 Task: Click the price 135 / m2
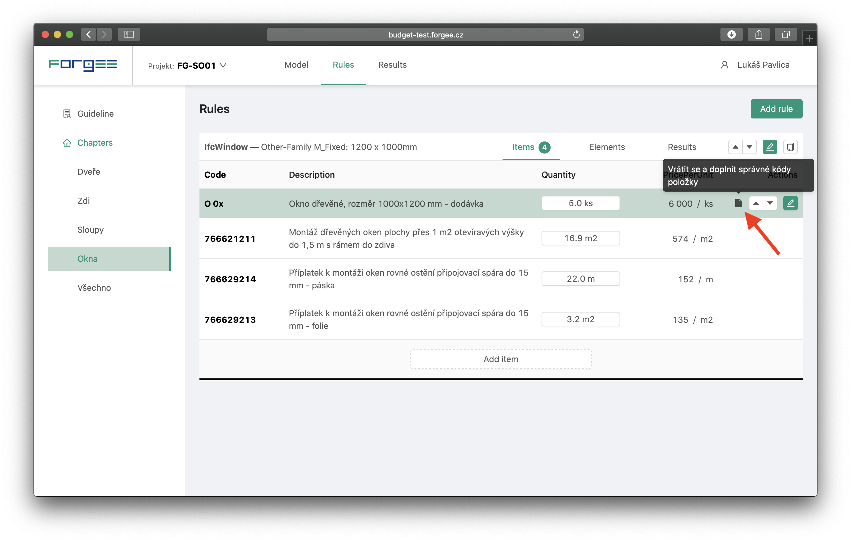[x=692, y=320]
